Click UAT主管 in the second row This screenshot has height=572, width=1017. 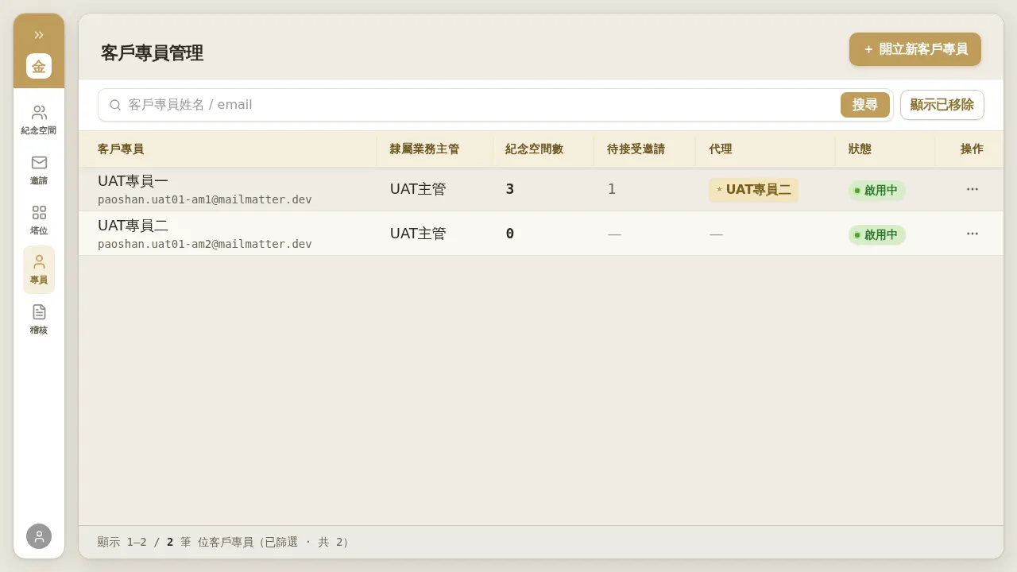coord(418,234)
